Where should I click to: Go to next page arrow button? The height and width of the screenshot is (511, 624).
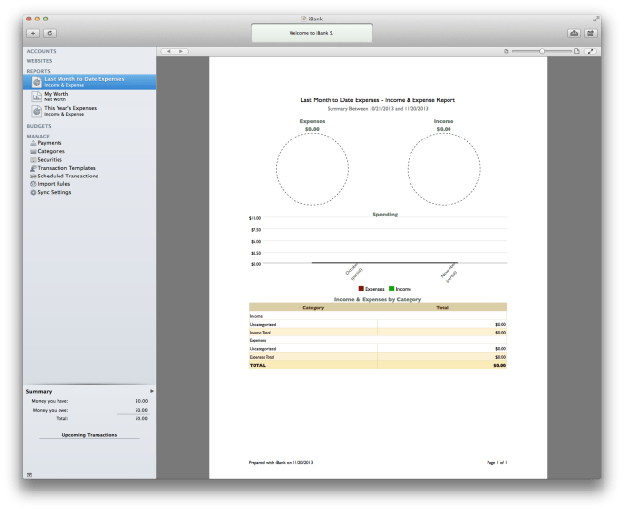pyautogui.click(x=182, y=50)
